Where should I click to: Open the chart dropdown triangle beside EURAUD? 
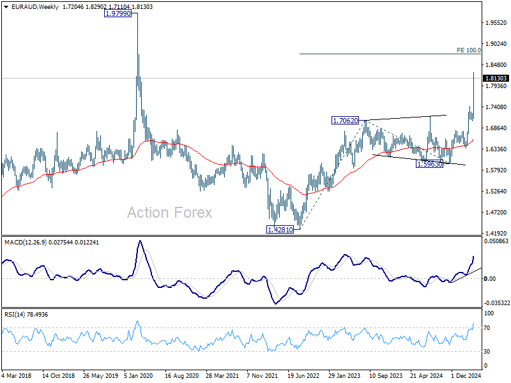point(6,7)
